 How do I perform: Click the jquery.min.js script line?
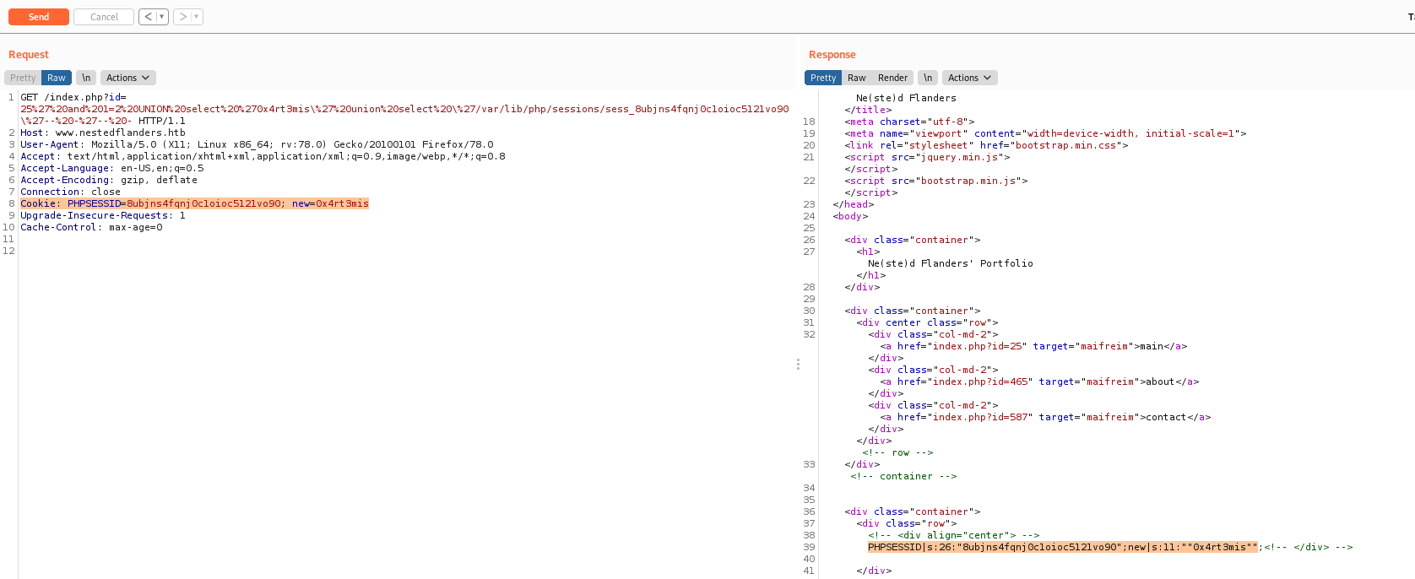[x=927, y=157]
